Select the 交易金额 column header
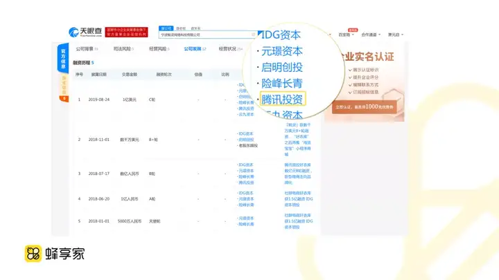 (130, 75)
